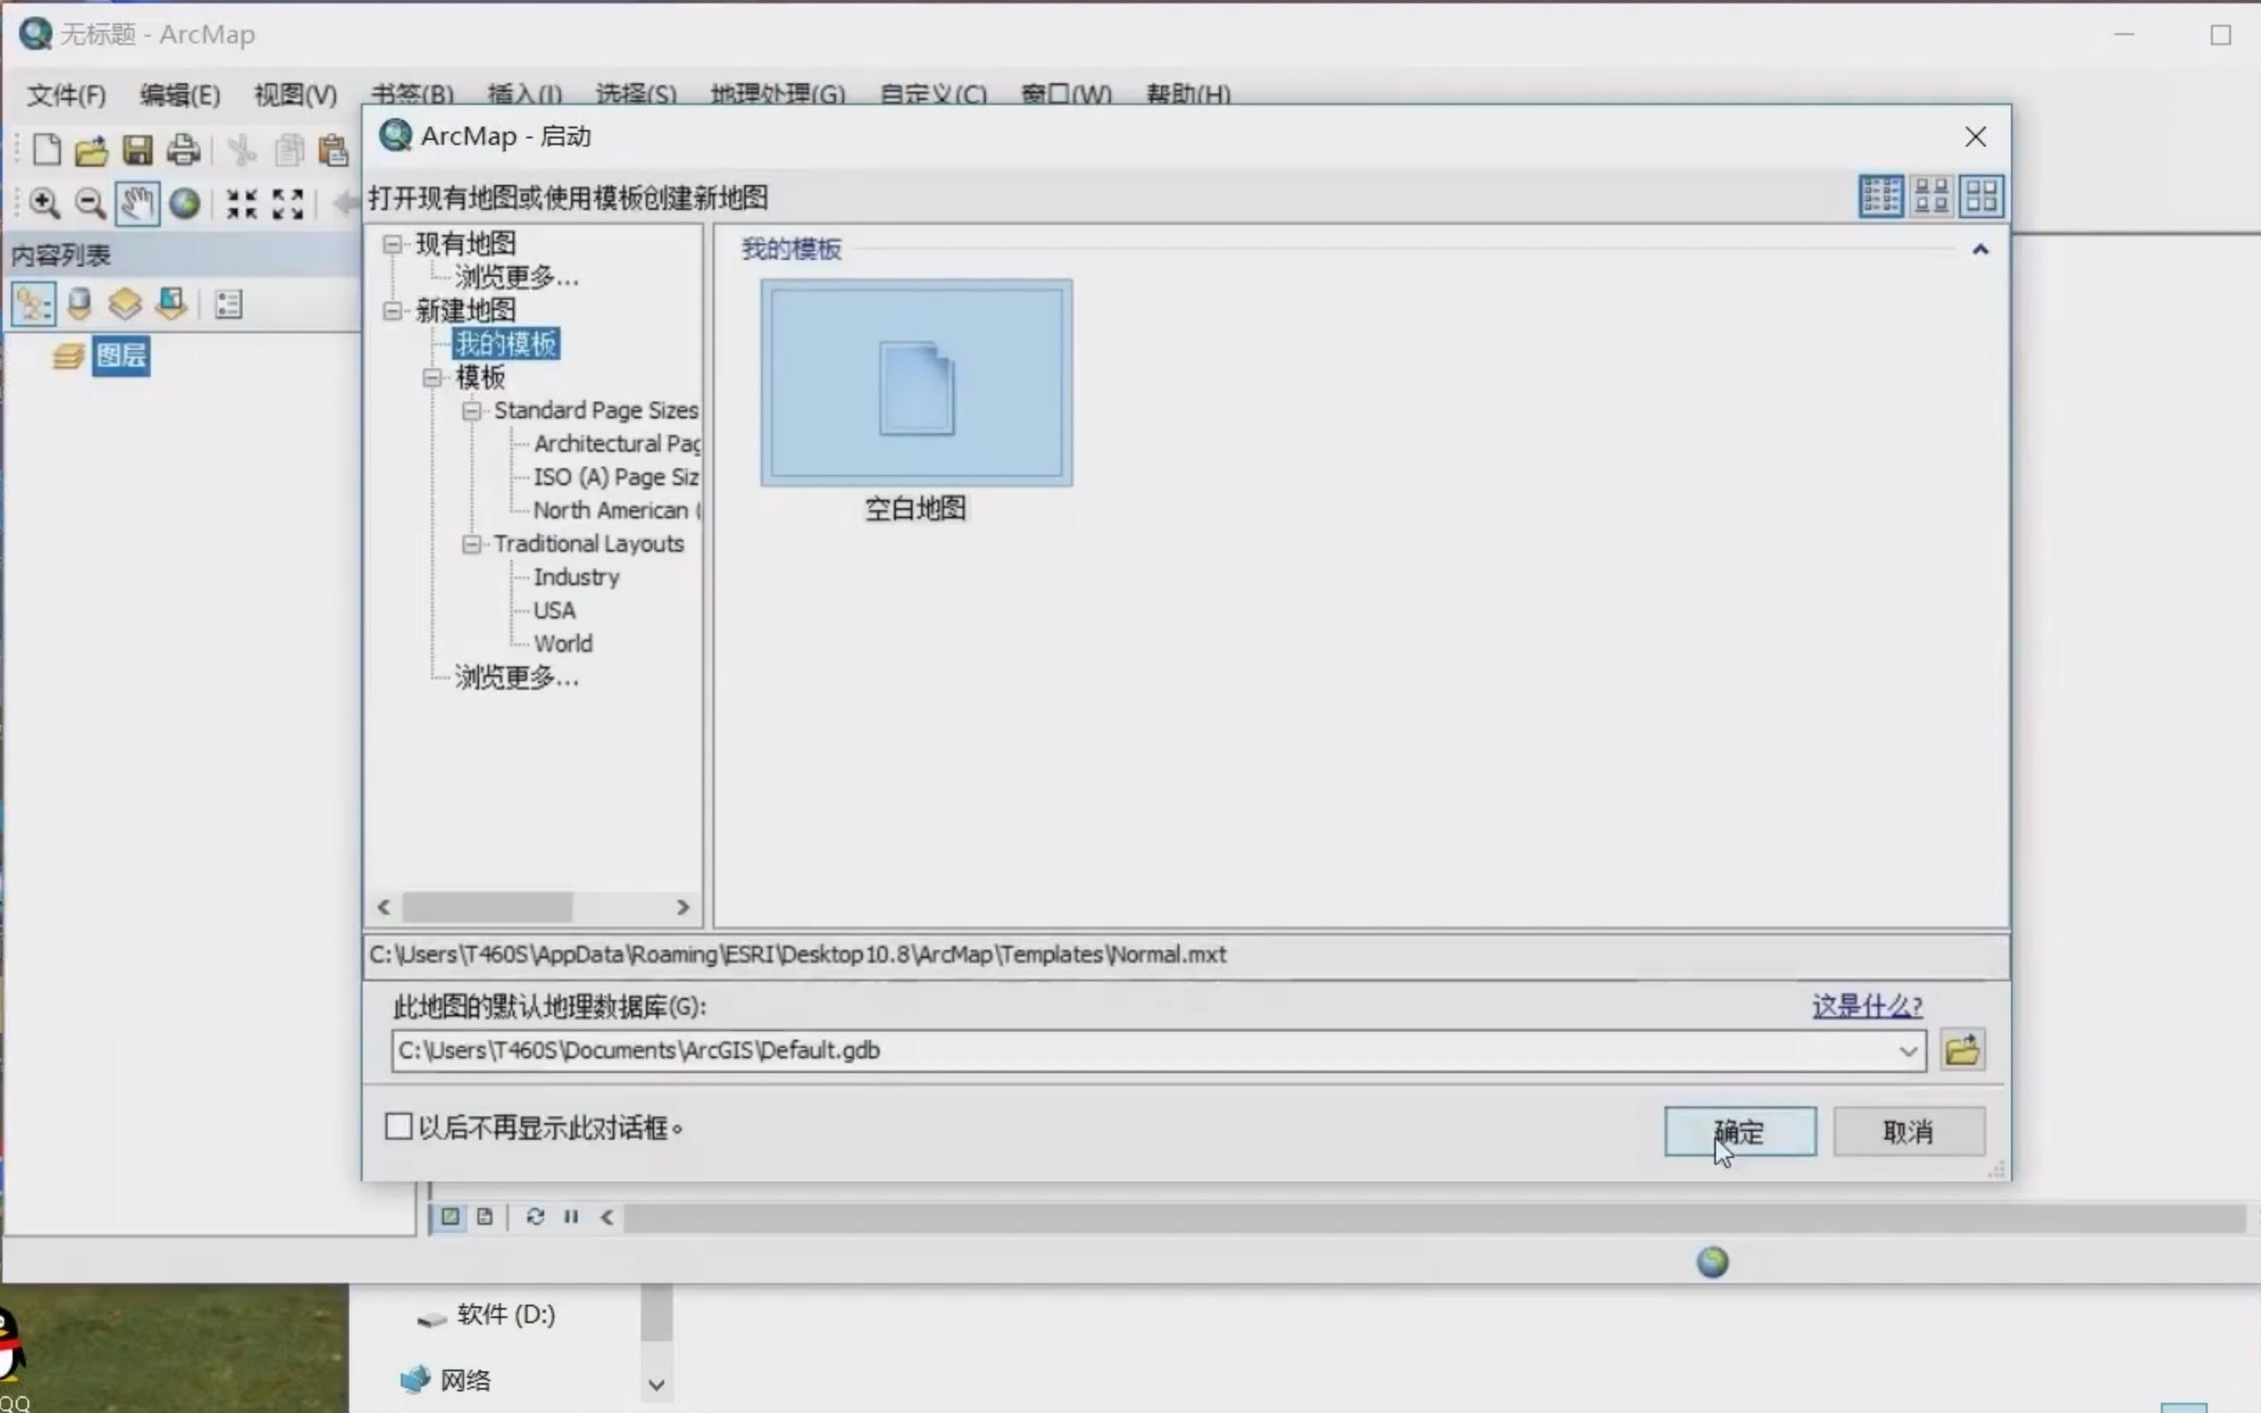Select the Zoom Out tool
The width and height of the screenshot is (2261, 1413).
[91, 204]
